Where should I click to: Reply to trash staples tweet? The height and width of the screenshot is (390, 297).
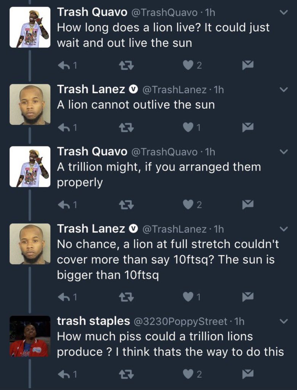[64, 374]
